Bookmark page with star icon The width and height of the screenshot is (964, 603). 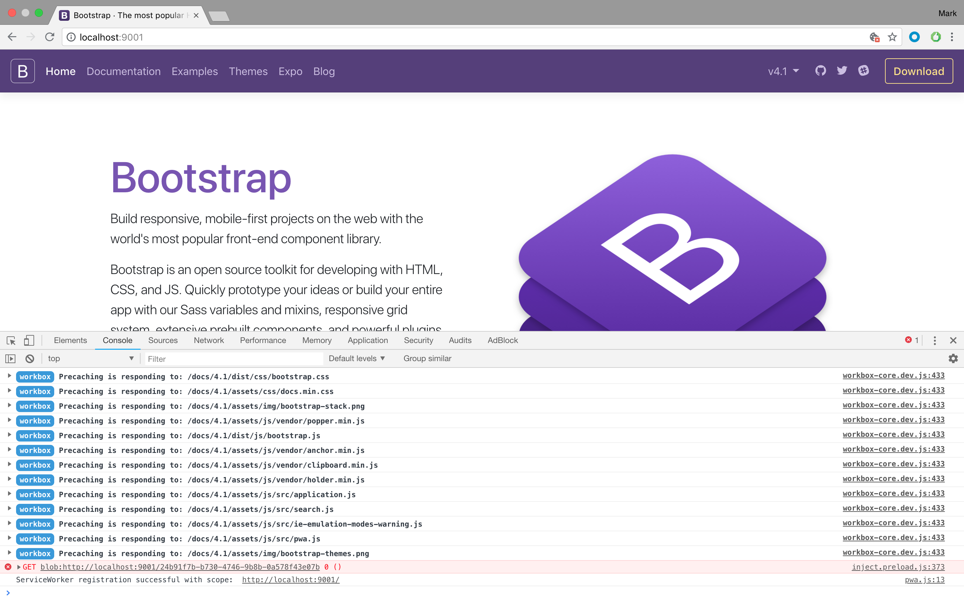(x=892, y=37)
